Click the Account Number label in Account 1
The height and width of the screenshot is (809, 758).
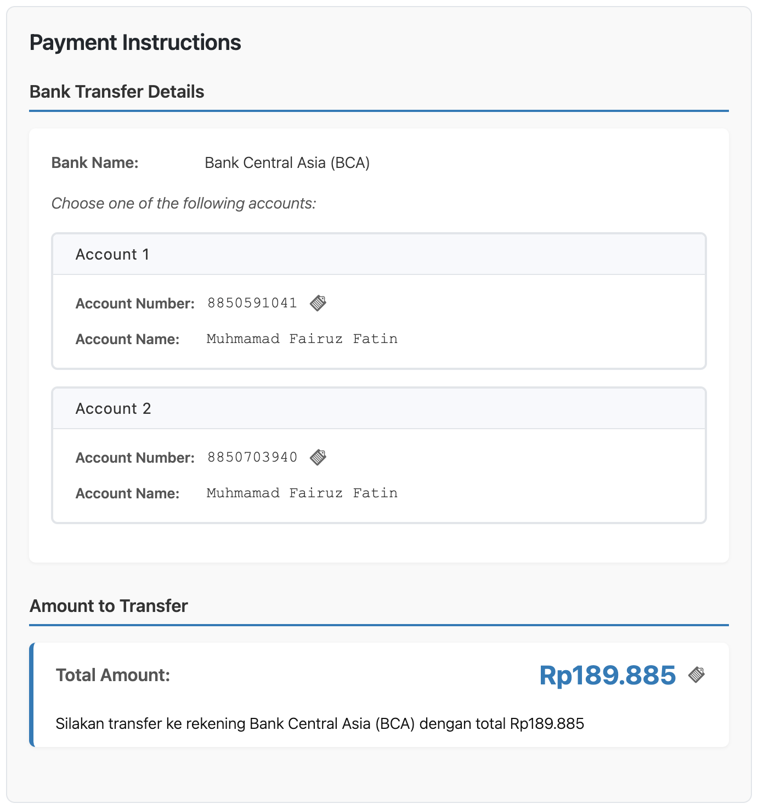pos(135,304)
